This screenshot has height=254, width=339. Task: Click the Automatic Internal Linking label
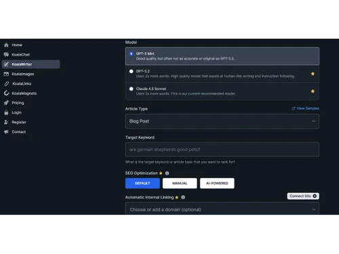[150, 197]
